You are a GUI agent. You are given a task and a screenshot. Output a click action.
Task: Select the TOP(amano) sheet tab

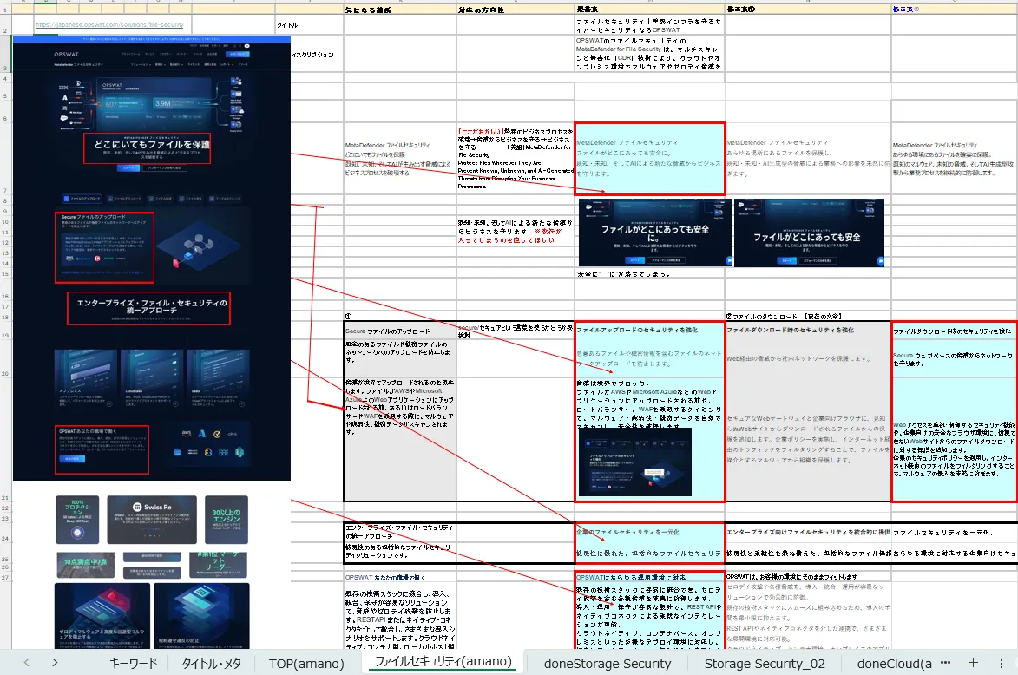click(306, 664)
